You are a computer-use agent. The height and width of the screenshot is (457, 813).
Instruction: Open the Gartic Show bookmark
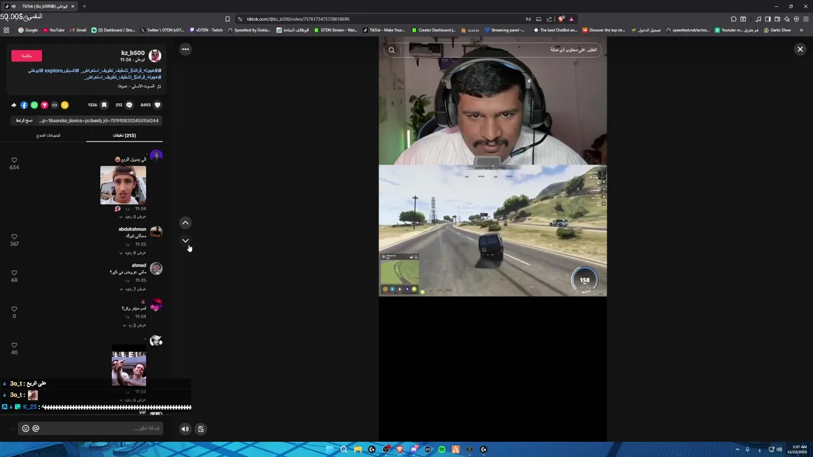point(777,30)
